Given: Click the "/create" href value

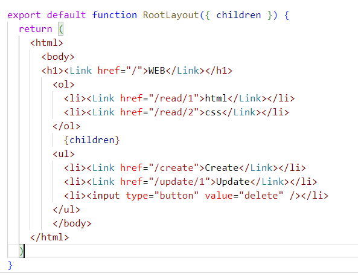Looking at the screenshot, I should pos(174,168).
